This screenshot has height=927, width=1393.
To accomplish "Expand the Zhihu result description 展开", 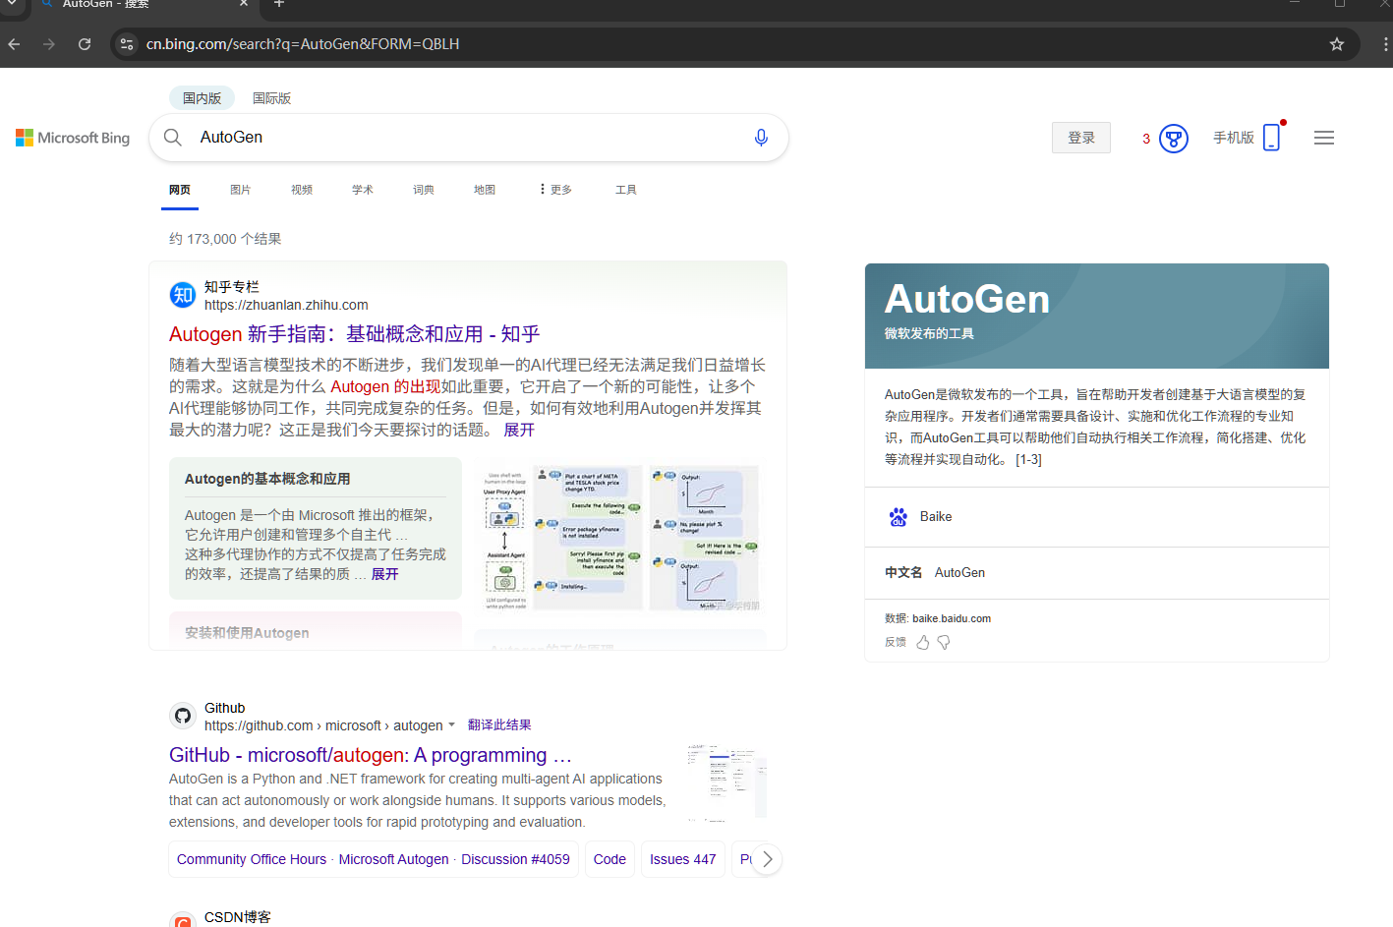I will click(519, 430).
